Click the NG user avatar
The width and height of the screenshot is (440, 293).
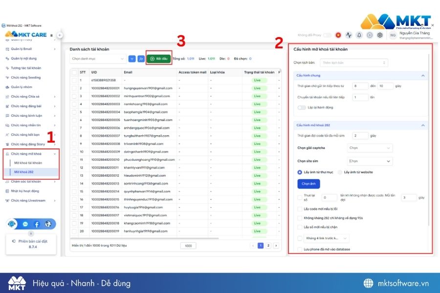click(x=393, y=35)
